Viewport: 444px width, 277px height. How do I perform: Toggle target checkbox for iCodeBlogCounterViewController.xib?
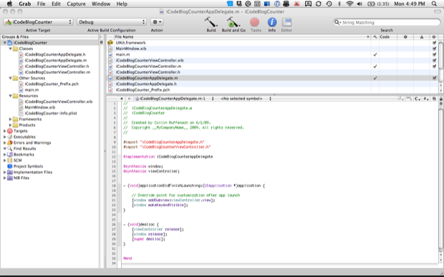pos(434,60)
